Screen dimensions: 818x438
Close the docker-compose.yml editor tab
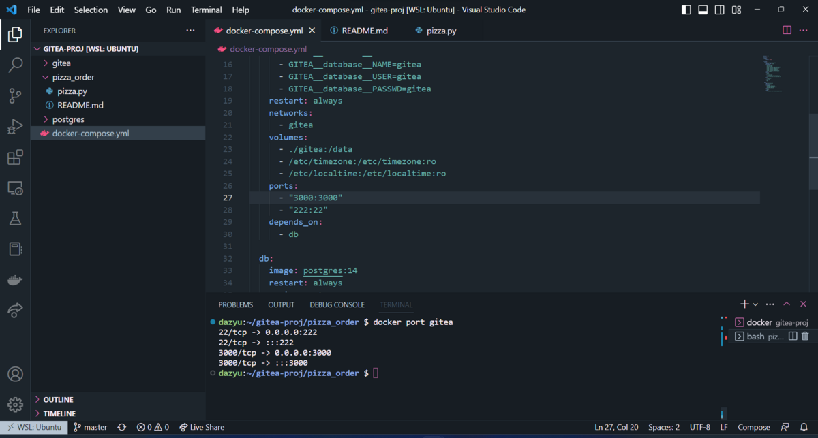click(312, 31)
